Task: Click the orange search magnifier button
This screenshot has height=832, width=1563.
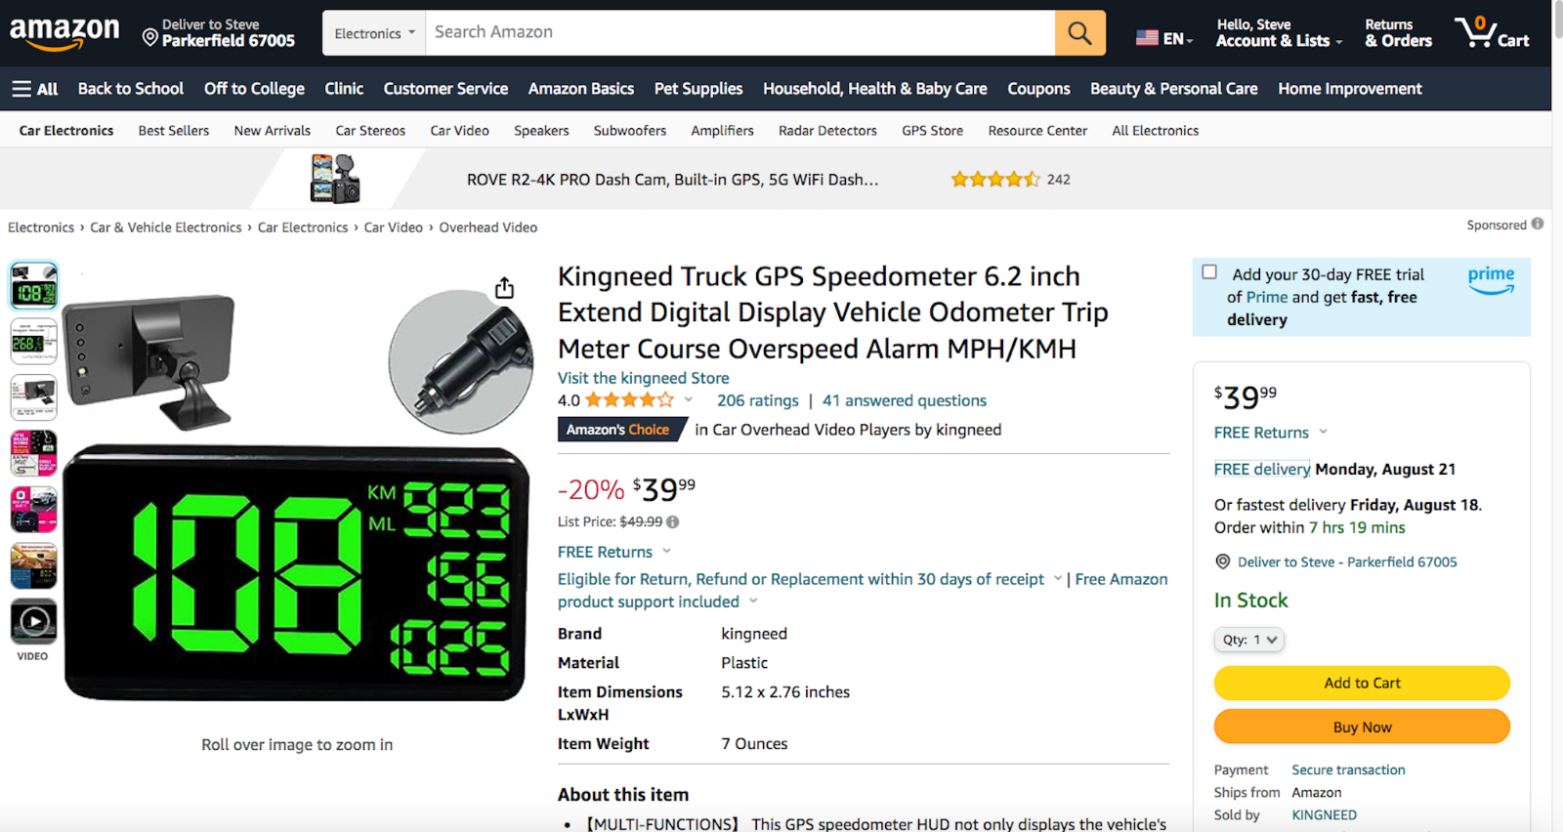Action: click(x=1079, y=33)
